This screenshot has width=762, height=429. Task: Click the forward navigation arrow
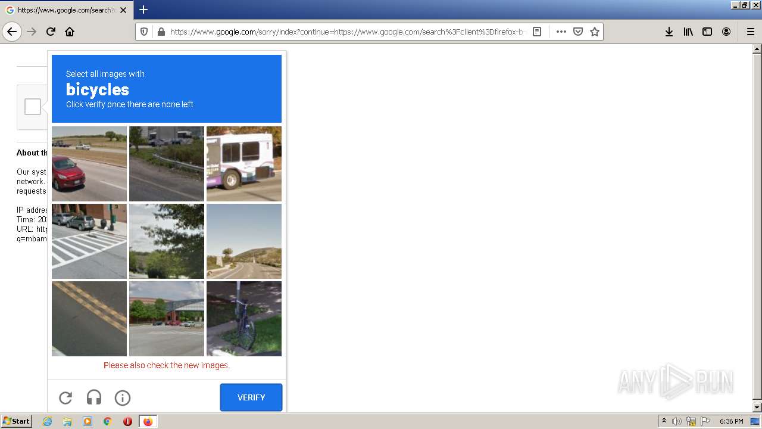click(x=32, y=32)
